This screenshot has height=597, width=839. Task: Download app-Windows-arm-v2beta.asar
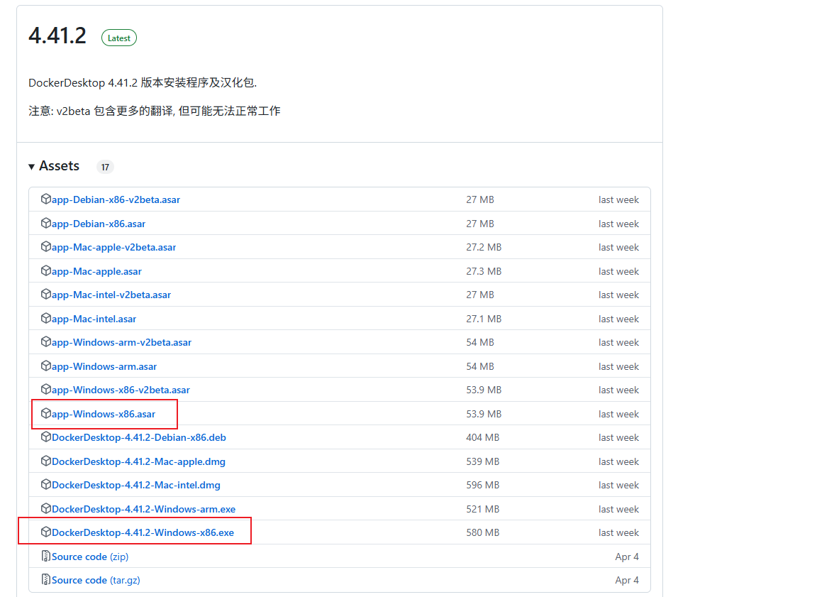tap(121, 343)
